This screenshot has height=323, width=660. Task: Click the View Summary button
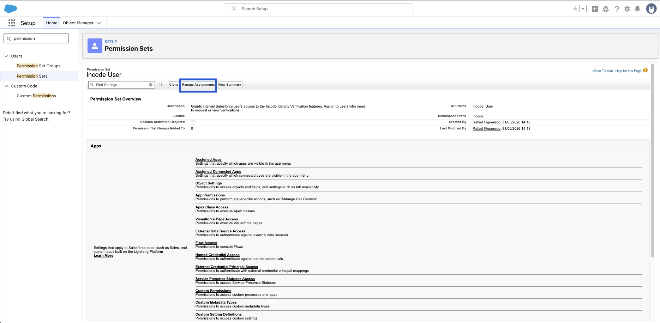229,85
